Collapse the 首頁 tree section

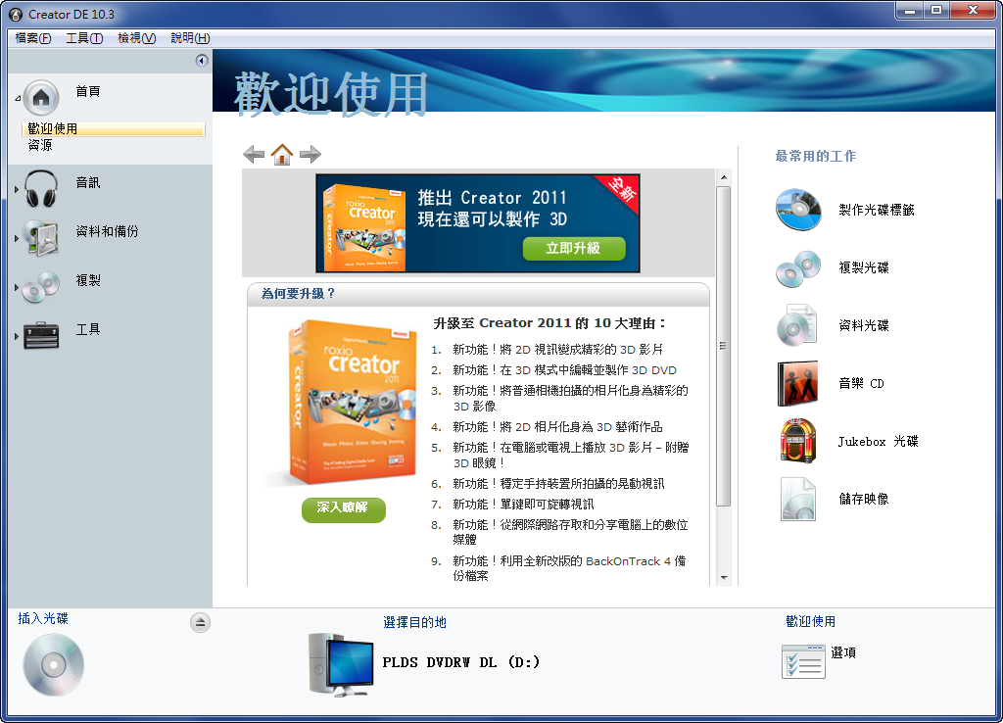pos(18,98)
